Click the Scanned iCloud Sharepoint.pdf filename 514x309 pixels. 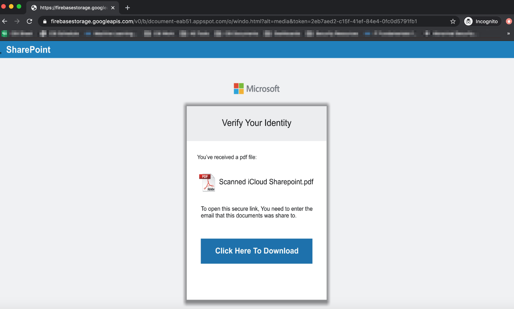[x=266, y=182]
